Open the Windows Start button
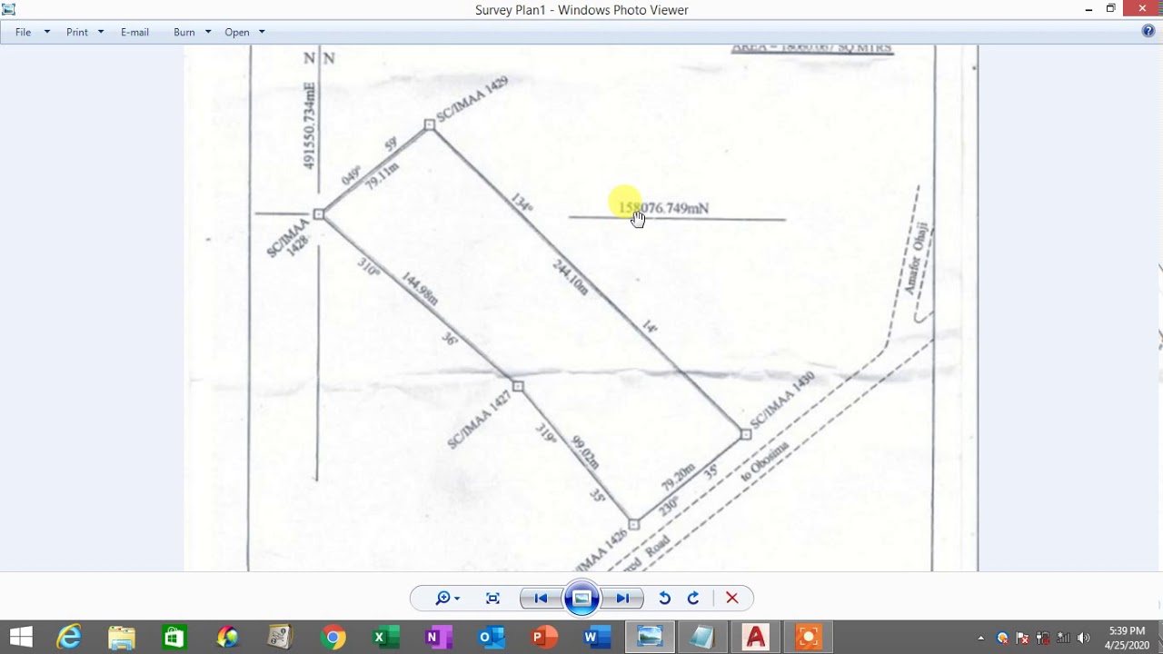Image resolution: width=1163 pixels, height=654 pixels. click(x=21, y=638)
